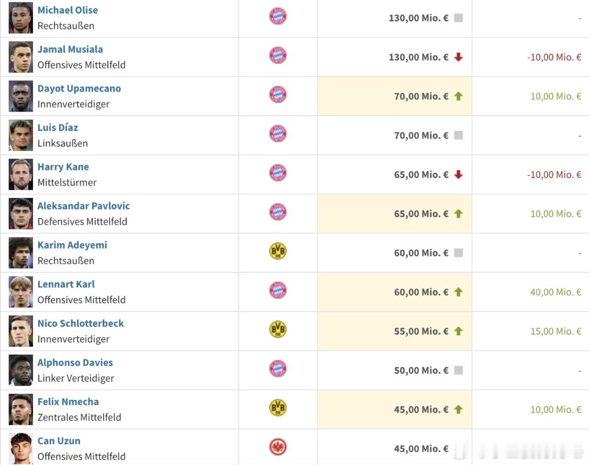Open Jamal Musiala's player page

pos(70,49)
